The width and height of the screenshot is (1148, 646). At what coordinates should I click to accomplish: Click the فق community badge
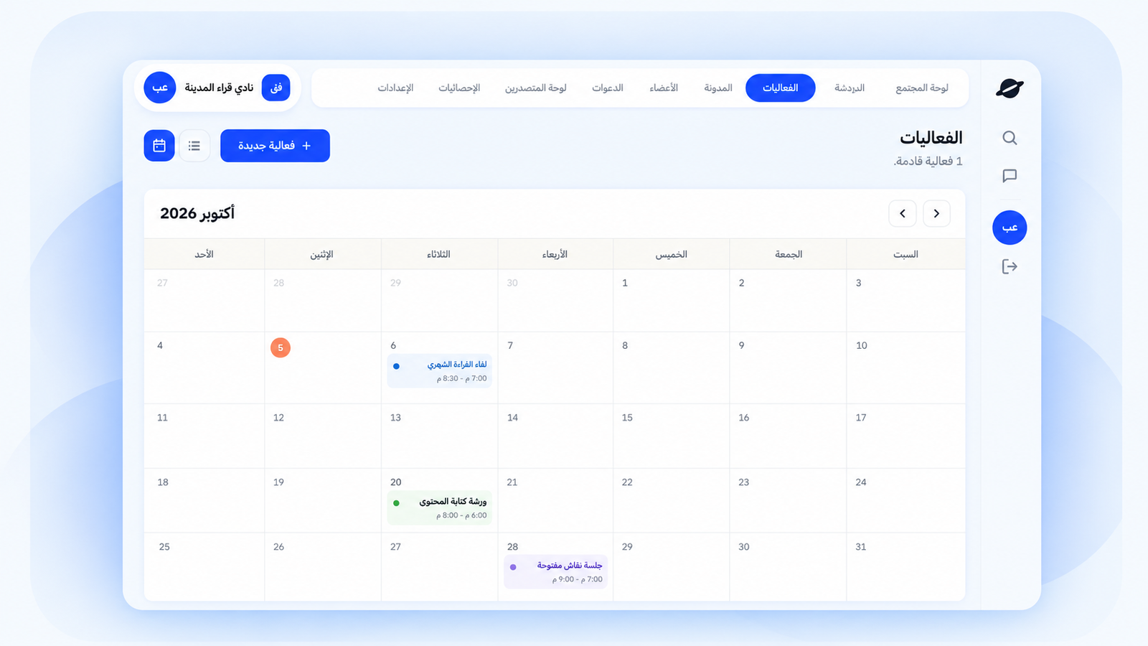(x=276, y=88)
